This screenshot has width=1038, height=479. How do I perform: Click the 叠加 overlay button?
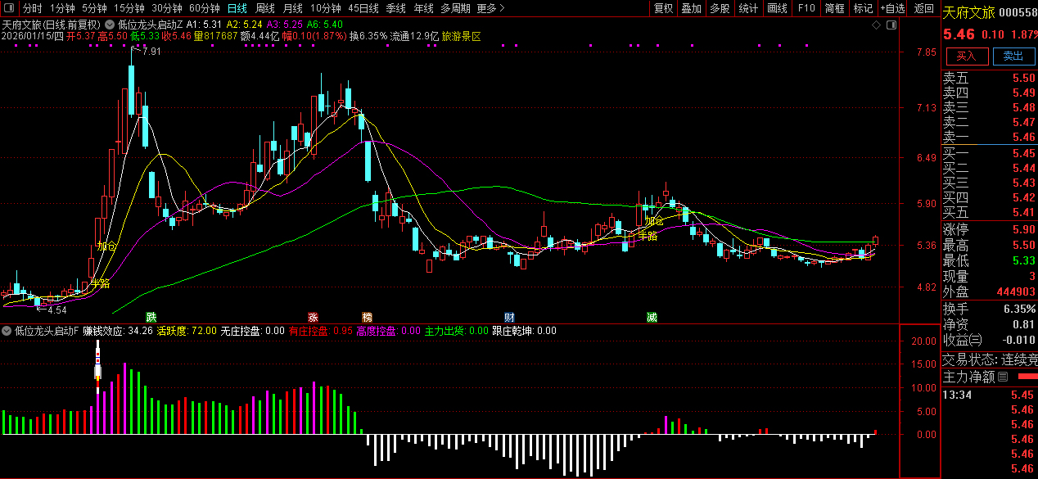tap(691, 8)
